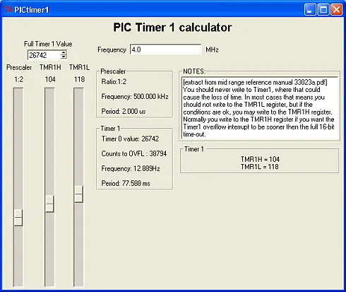Click the 'Period: 2.000 us' value
The width and height of the screenshot is (346, 292).
tap(124, 111)
